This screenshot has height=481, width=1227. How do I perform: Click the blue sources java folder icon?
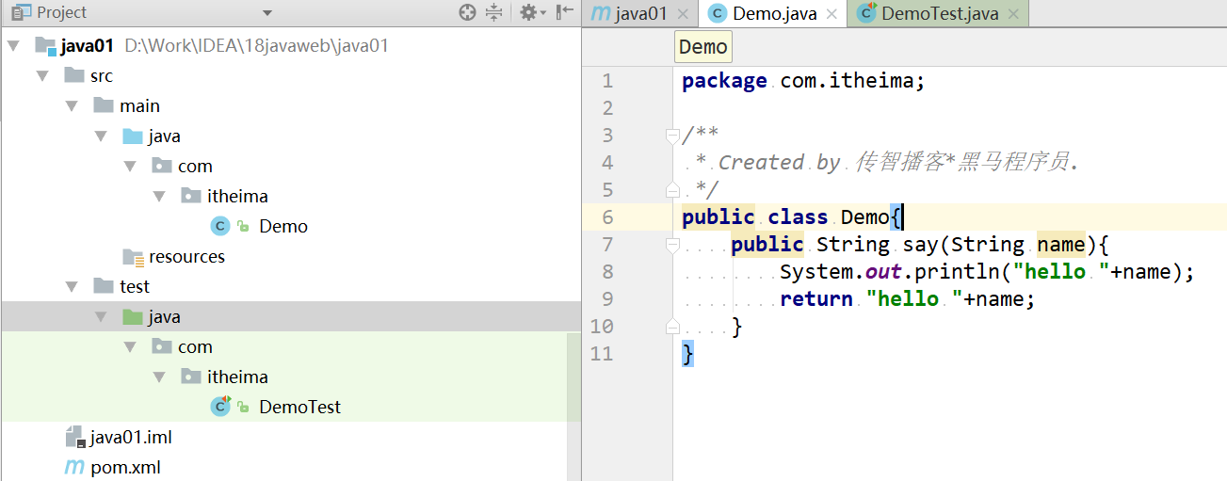[x=133, y=136]
